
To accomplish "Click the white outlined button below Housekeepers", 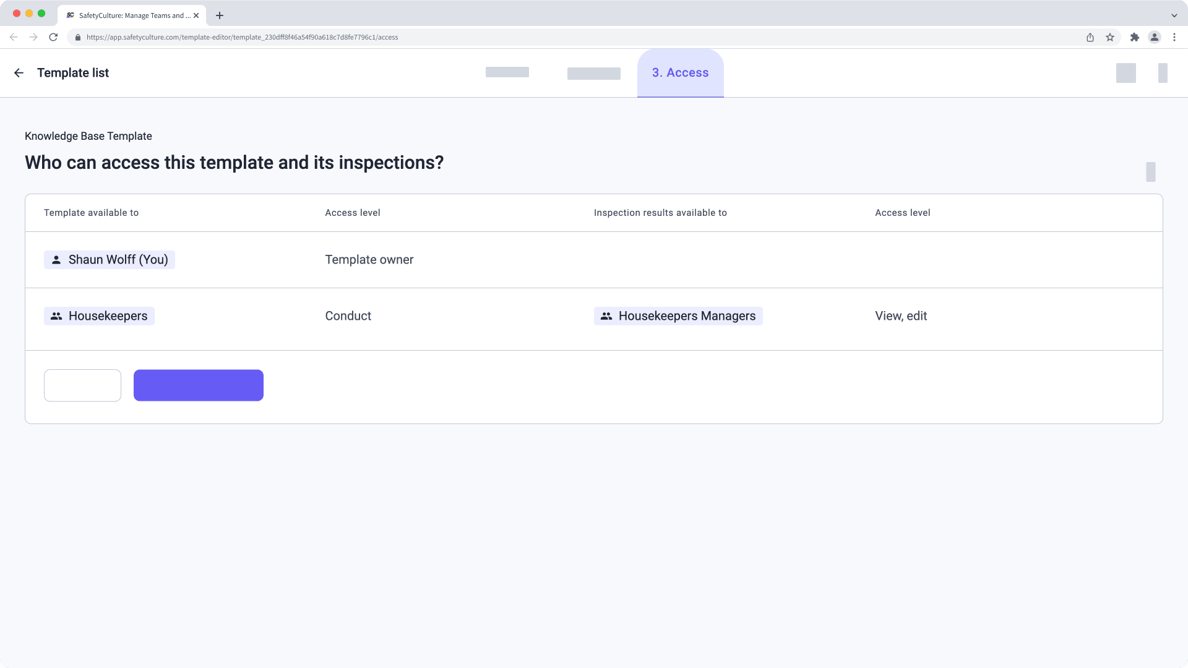I will click(82, 385).
